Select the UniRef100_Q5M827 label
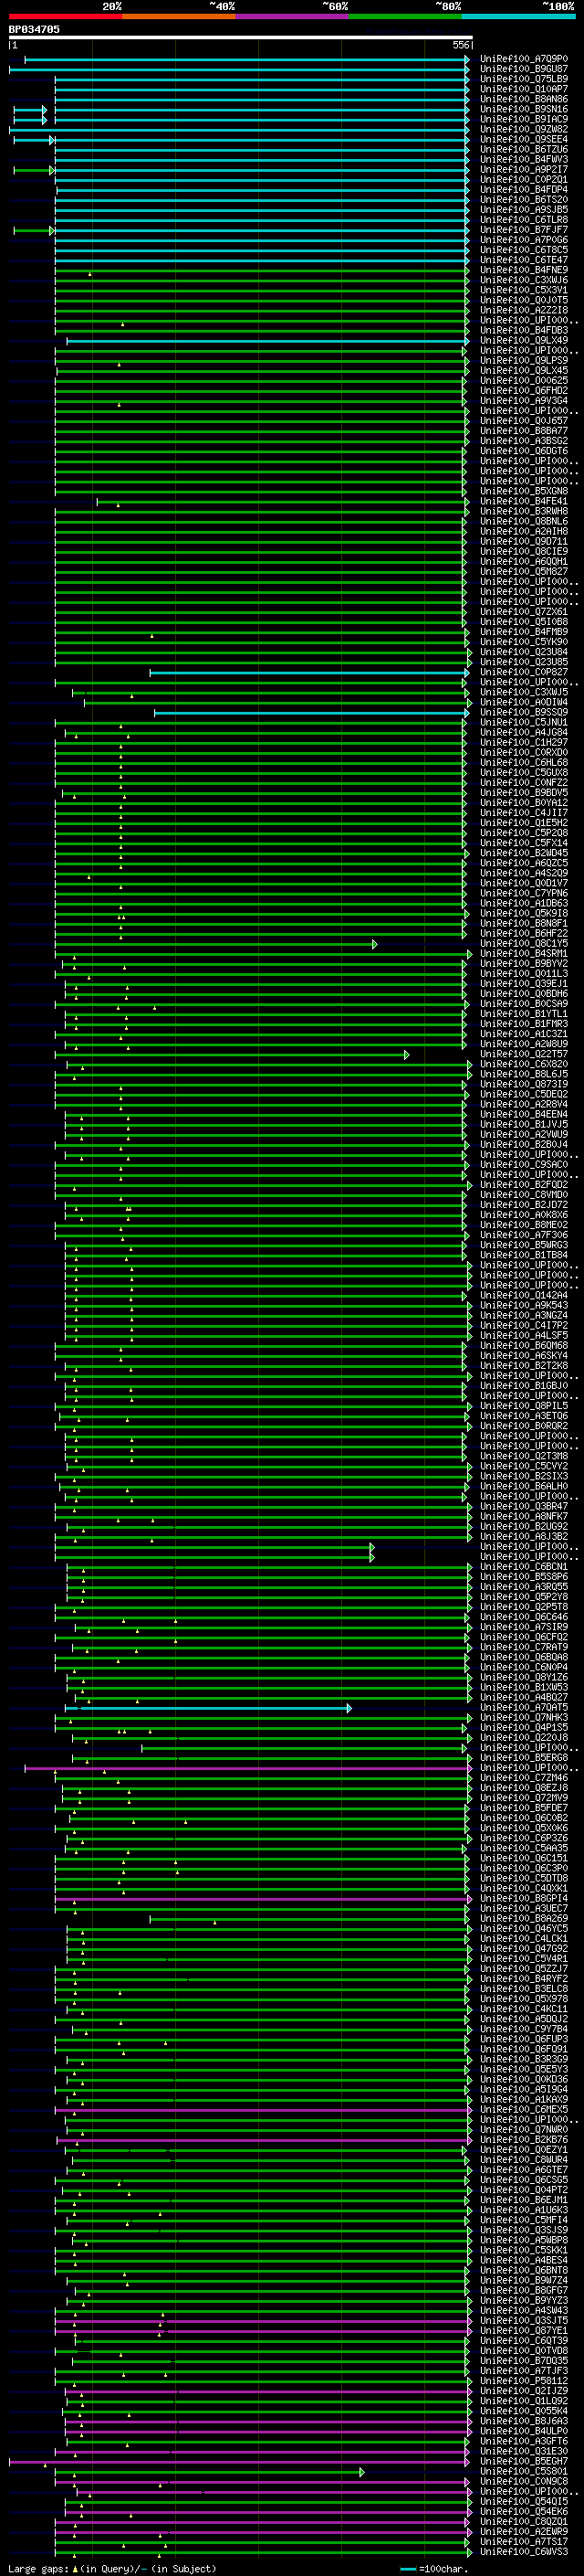The width and height of the screenshot is (584, 2576). [523, 572]
